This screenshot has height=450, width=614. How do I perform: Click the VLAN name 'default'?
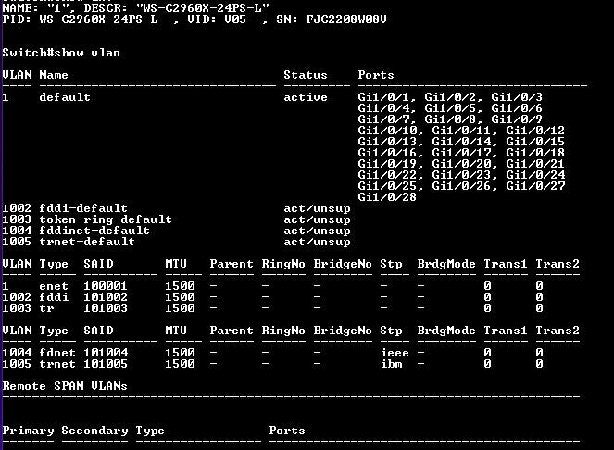[65, 97]
